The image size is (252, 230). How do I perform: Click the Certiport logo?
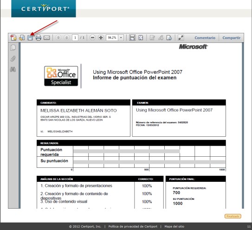pos(44,8)
